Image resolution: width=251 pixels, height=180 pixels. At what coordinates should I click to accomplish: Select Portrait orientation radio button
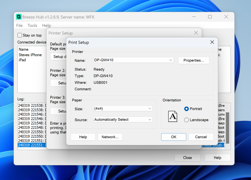click(186, 109)
